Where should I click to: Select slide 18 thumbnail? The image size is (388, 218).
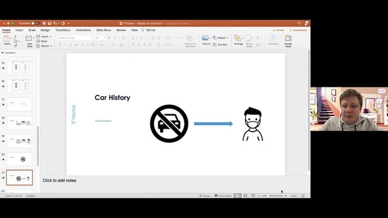coord(19,122)
